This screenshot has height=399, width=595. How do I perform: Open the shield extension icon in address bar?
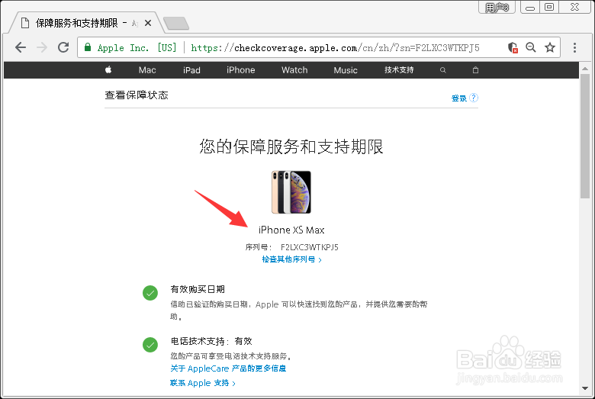pyautogui.click(x=513, y=47)
